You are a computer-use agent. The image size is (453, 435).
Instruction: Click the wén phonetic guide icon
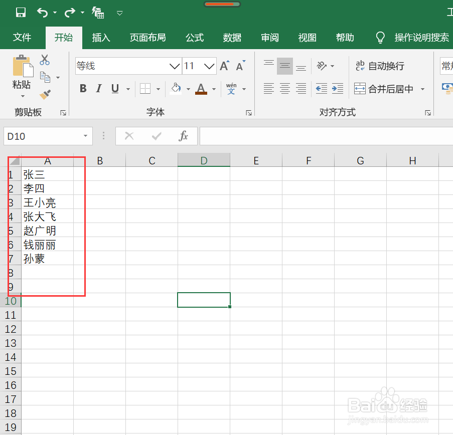point(231,89)
